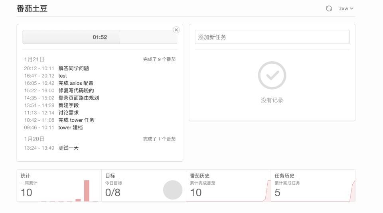Click the empty-state checkmark circle icon

272,75
